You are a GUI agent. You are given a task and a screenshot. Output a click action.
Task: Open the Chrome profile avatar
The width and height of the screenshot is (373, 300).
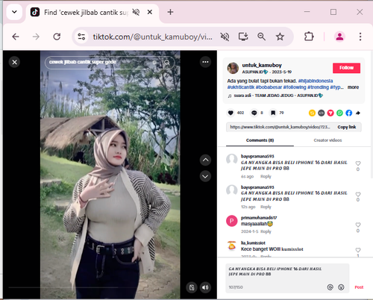339,37
